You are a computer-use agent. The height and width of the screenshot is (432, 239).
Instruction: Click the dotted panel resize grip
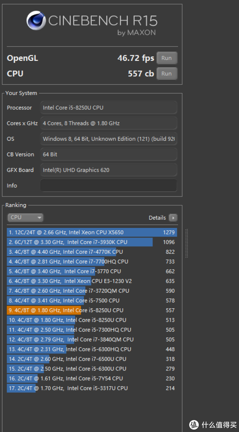coord(186,243)
